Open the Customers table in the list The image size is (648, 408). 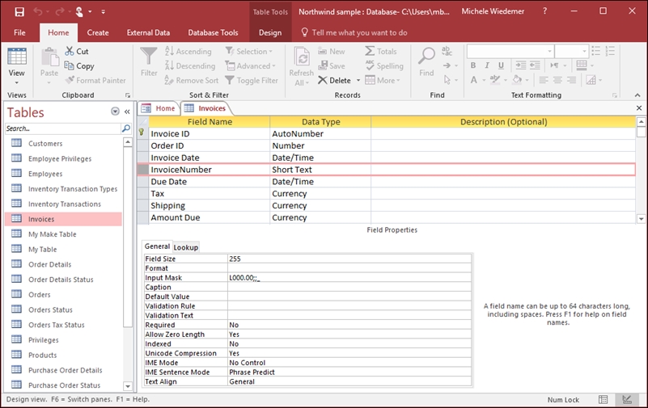pos(45,144)
